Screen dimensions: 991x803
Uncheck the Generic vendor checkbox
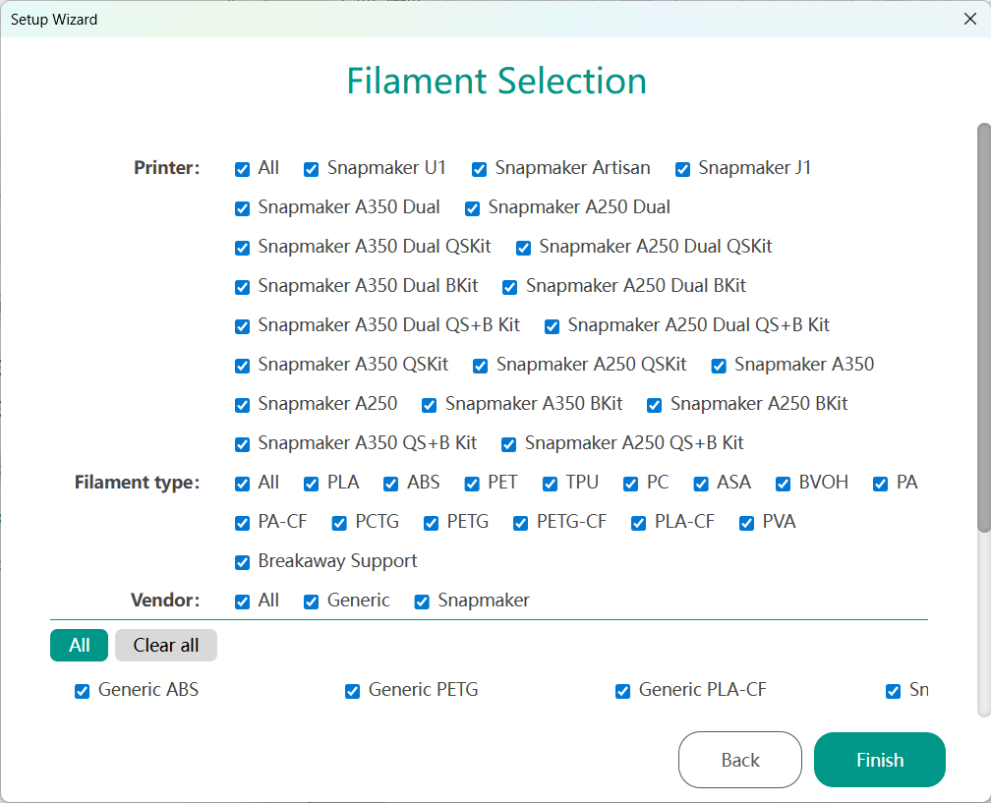[x=312, y=602]
